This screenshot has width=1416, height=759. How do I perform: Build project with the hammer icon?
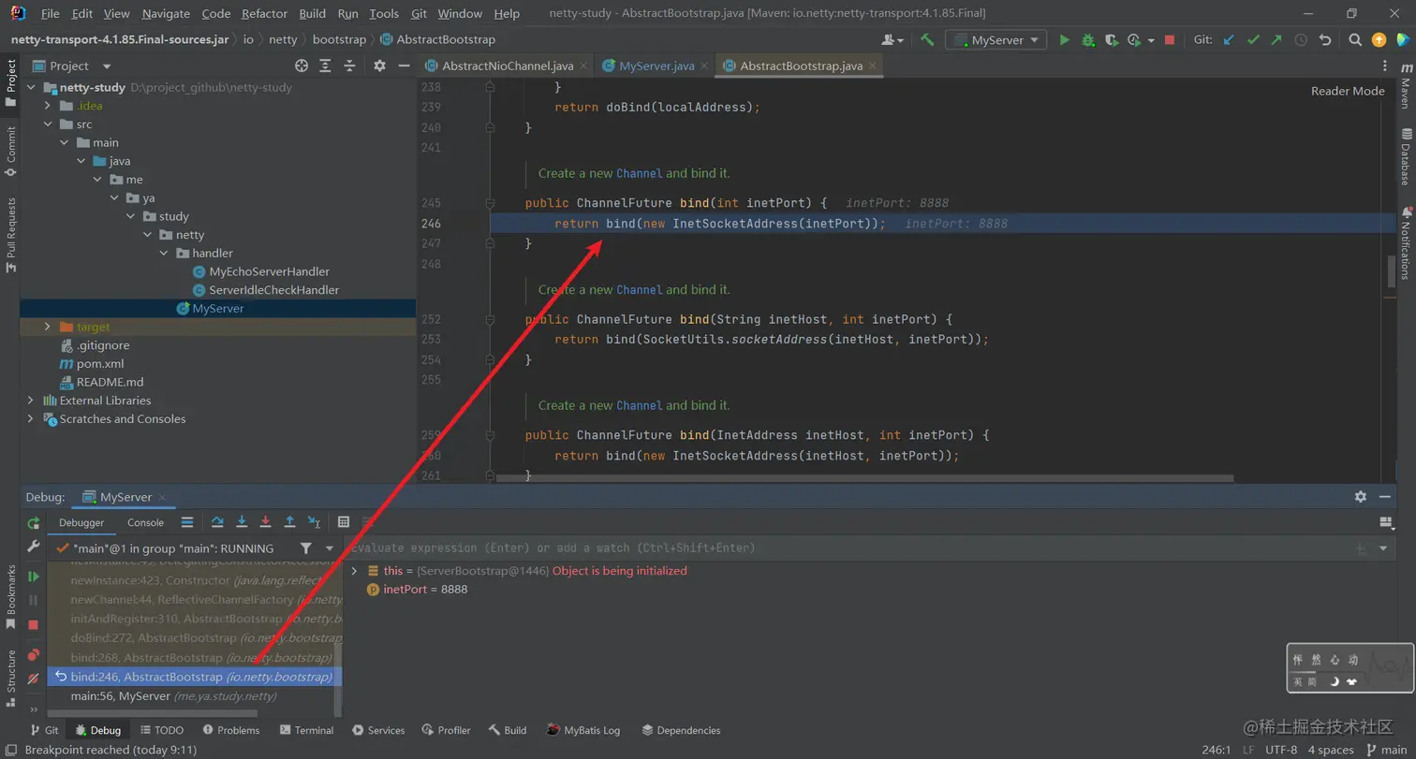927,40
